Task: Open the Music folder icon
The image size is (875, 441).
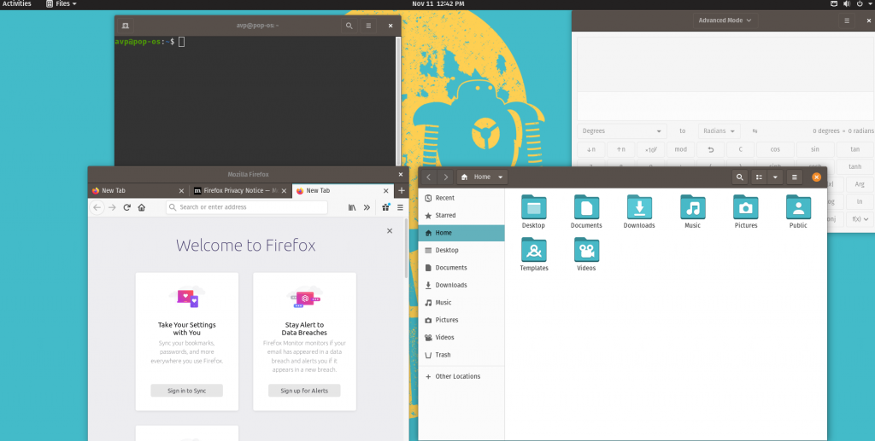Action: [x=692, y=206]
